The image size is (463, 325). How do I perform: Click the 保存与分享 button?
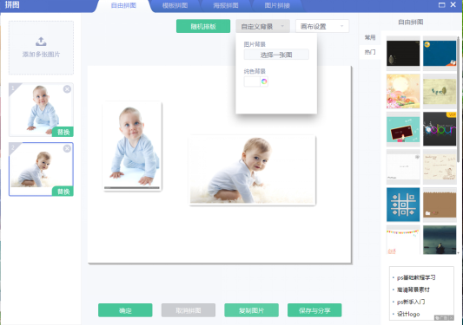click(x=314, y=310)
